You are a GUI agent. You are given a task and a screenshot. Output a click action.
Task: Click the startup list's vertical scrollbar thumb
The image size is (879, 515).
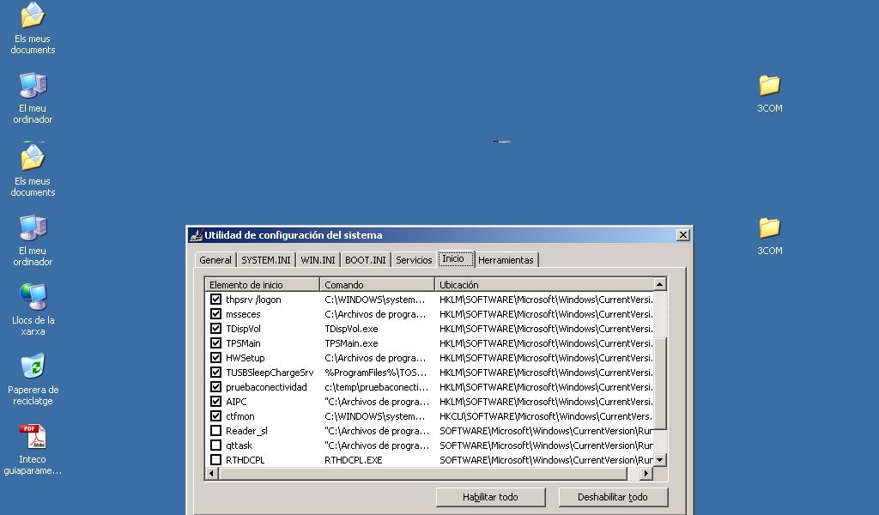coord(659,315)
